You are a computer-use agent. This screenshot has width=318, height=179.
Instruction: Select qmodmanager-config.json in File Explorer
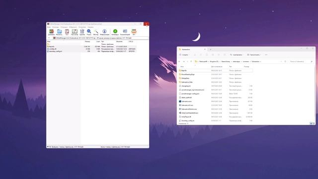pyautogui.click(x=216, y=93)
